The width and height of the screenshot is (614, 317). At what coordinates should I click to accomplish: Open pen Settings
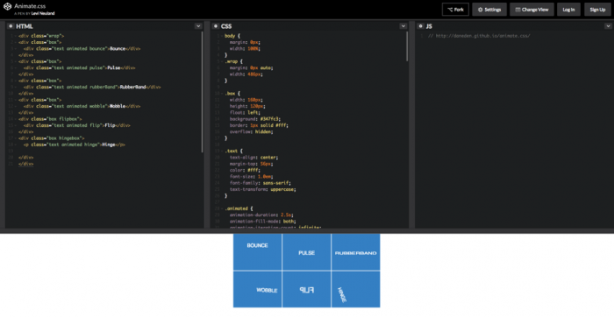489,10
